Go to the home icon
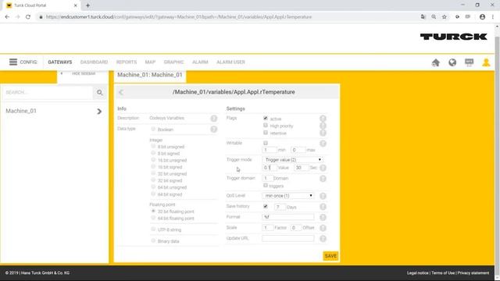Screen dimensions: 500x281 coord(436,62)
